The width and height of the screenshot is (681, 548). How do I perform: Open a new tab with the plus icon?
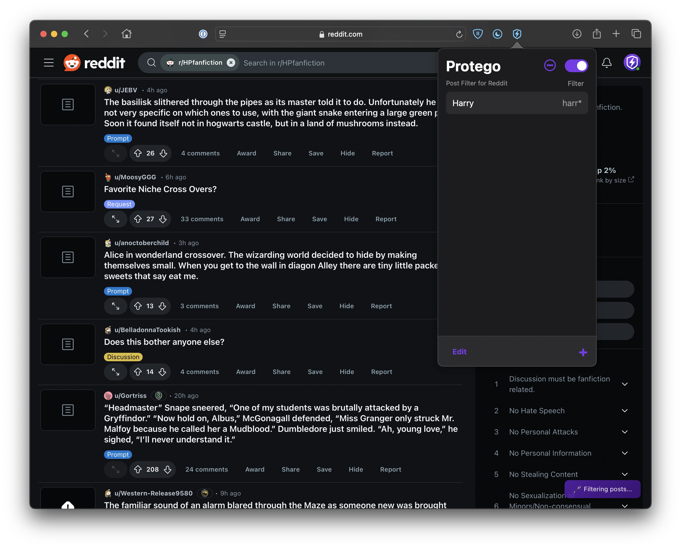[x=616, y=34]
